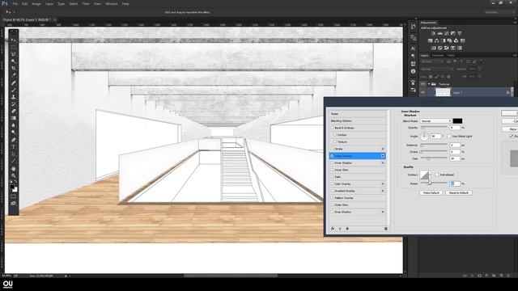The height and width of the screenshot is (291, 518).
Task: Check the Use Global Light option
Action: 449,136
